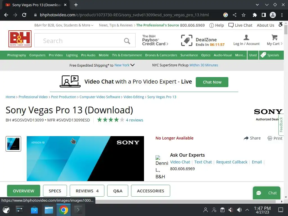This screenshot has width=288, height=216.
Task: Click the Google icon in the address bar
Action: 225,15
